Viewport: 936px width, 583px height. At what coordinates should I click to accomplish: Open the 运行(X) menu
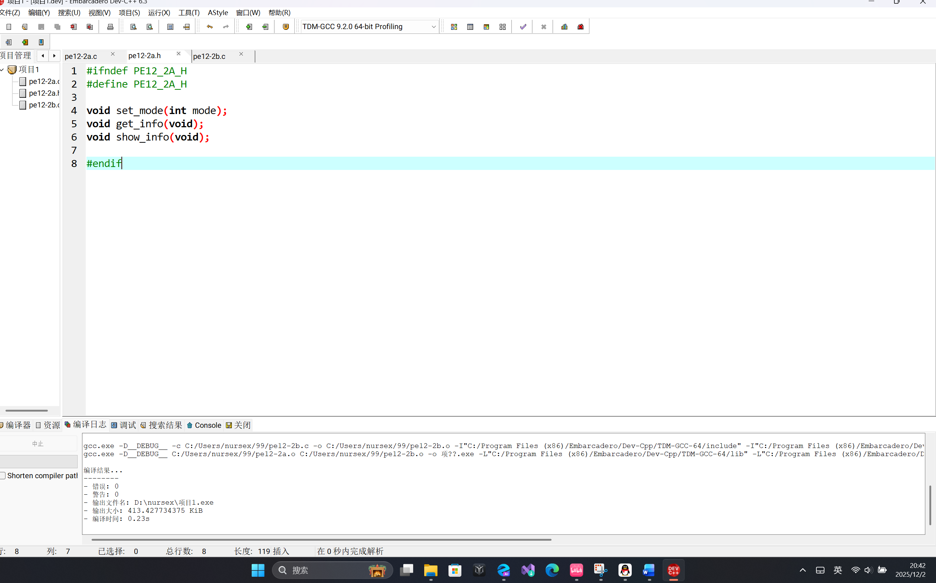(159, 13)
